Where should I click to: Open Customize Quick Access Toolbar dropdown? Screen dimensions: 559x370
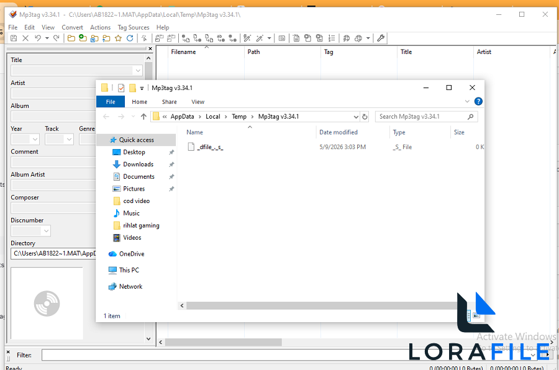point(142,88)
